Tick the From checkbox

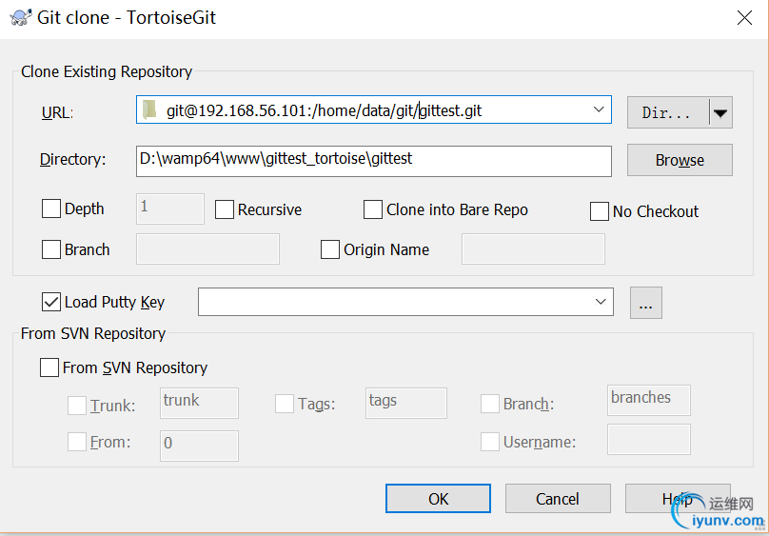[x=77, y=442]
